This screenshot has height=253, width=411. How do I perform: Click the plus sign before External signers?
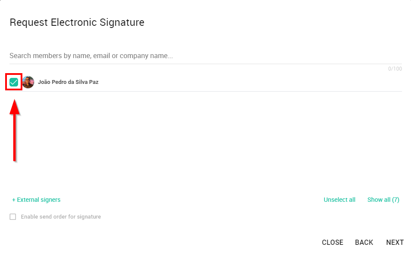pyautogui.click(x=14, y=200)
